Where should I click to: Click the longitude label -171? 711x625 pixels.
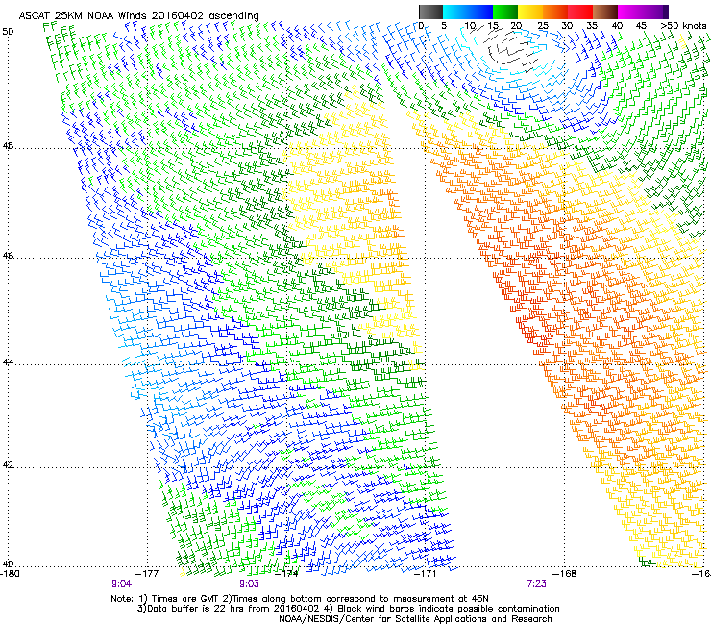[x=426, y=573]
